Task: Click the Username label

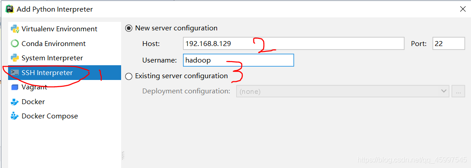Action: coord(160,60)
